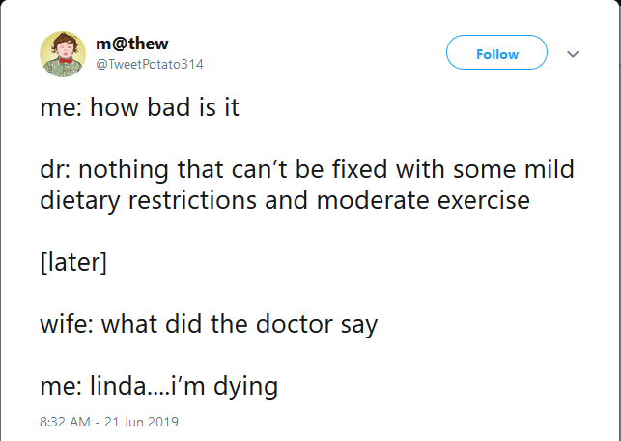Click the 'dietary restrictions and moderate exercise' line
The width and height of the screenshot is (621, 441).
(x=285, y=201)
